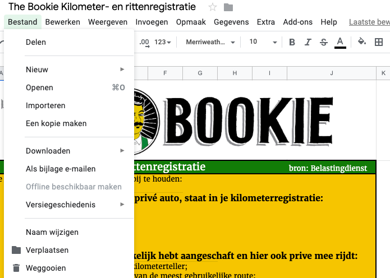
Task: Open the borders tool
Action: point(379,42)
